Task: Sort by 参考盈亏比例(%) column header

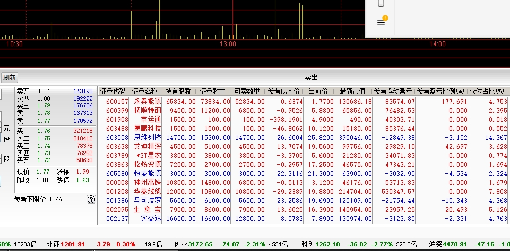Action: tap(440, 91)
